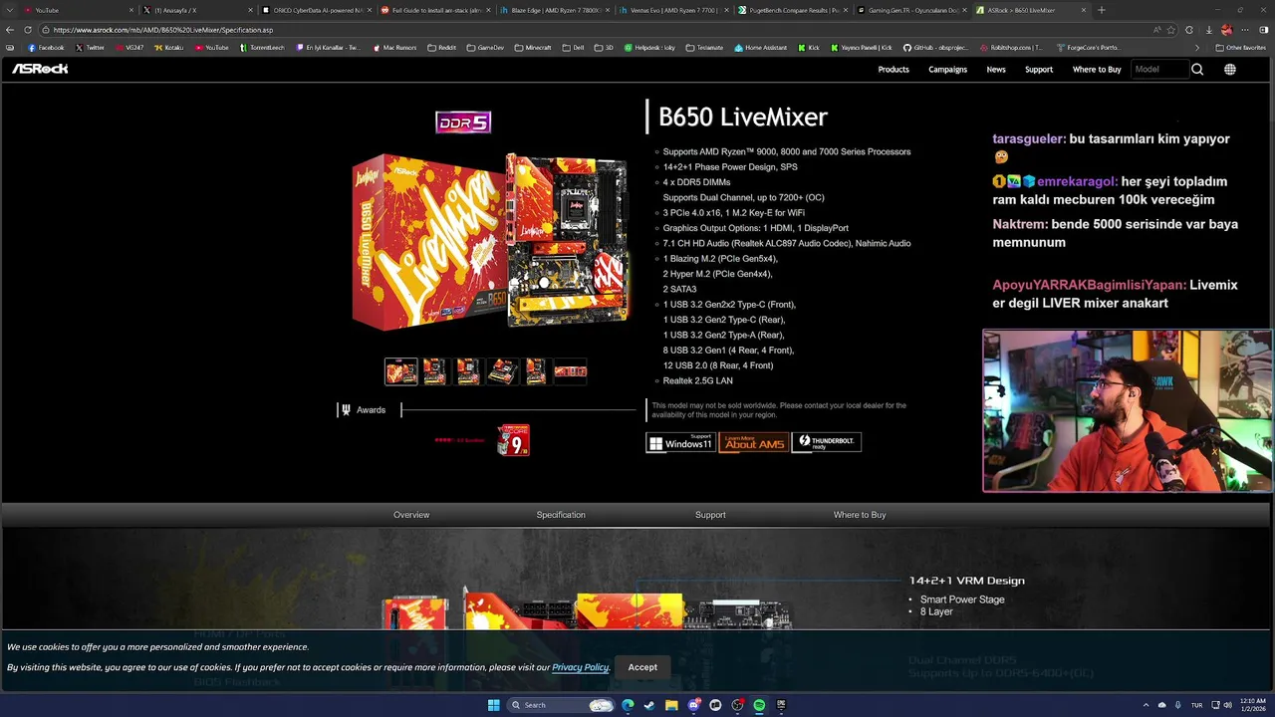
Task: Show hidden system tray icons
Action: (1146, 705)
